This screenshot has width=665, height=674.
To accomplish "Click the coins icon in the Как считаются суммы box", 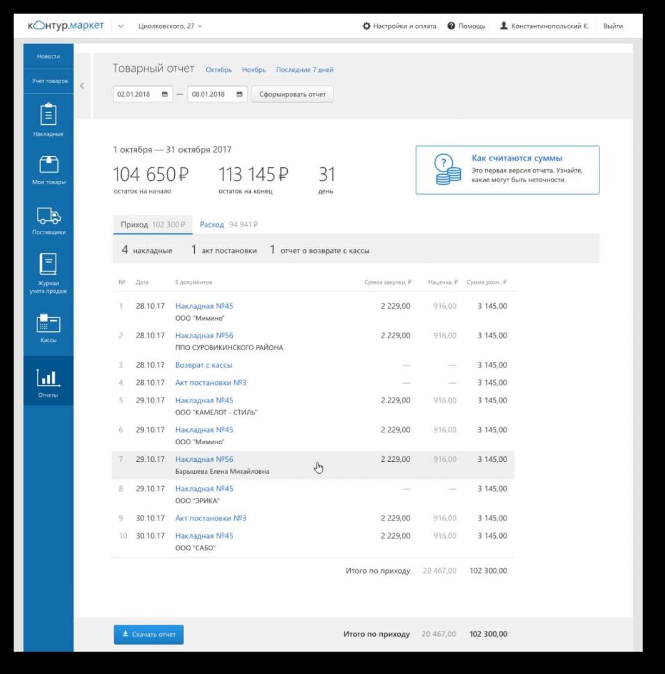I will pyautogui.click(x=447, y=169).
